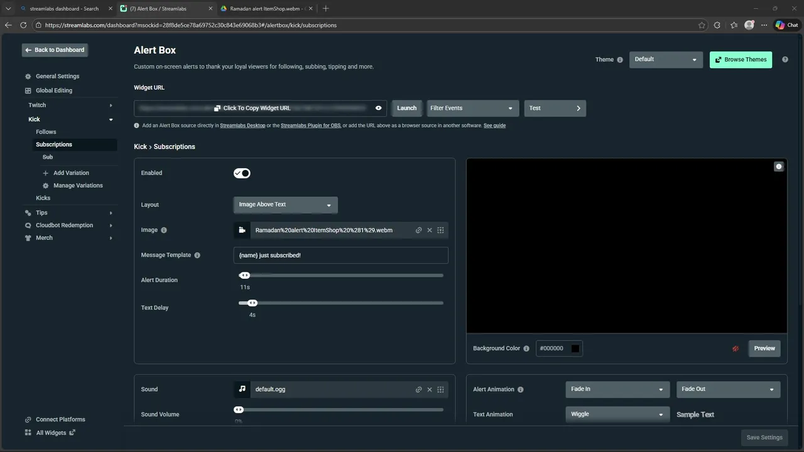
Task: Open the Layout dropdown
Action: [285, 205]
